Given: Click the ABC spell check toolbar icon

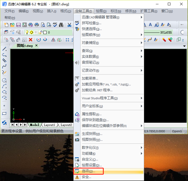Looking at the screenshot, I should (x=55, y=25).
